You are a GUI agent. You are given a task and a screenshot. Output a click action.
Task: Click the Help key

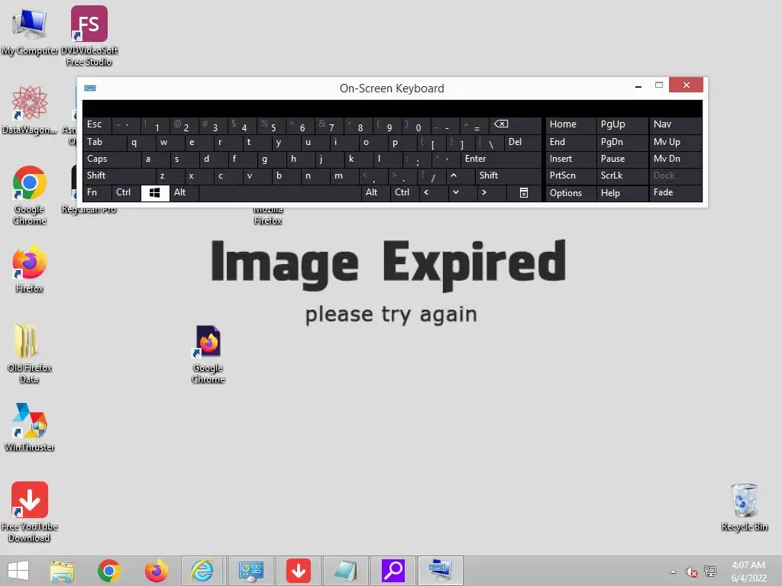pyautogui.click(x=622, y=193)
